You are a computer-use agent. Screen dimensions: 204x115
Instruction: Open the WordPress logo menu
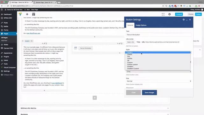point(2,10)
